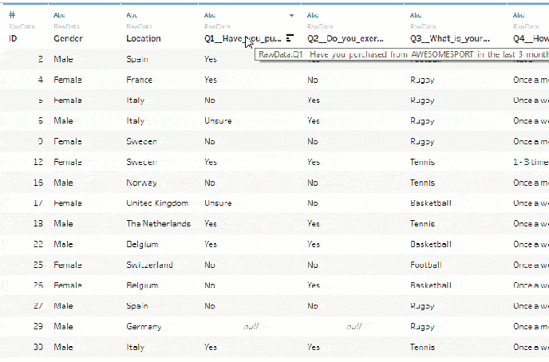Viewport: 549px width, 362px height.
Task: Click RawData source label above Gender
Action: [x=66, y=26]
